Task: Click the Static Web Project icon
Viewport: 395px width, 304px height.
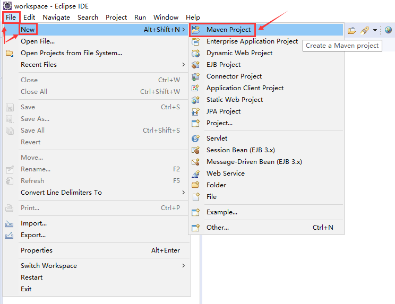Action: (x=195, y=100)
